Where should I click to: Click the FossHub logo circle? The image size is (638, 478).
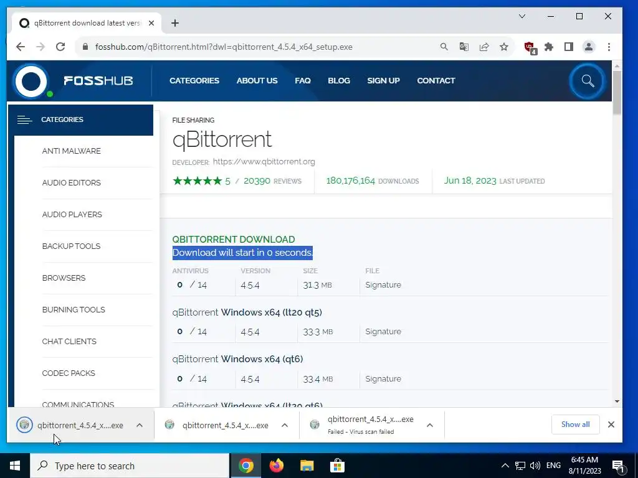(x=31, y=81)
